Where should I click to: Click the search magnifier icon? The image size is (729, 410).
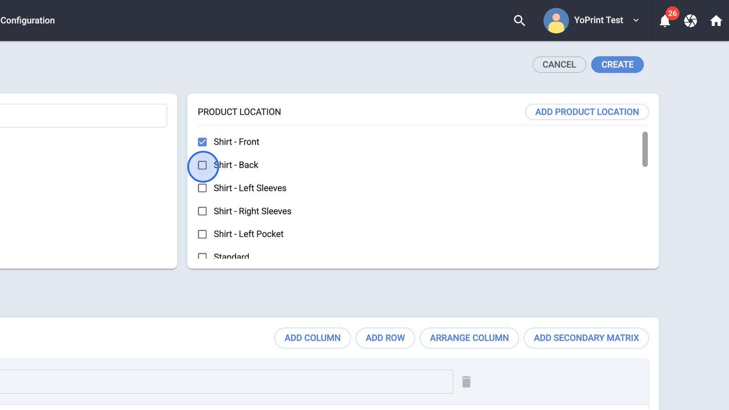pyautogui.click(x=519, y=20)
